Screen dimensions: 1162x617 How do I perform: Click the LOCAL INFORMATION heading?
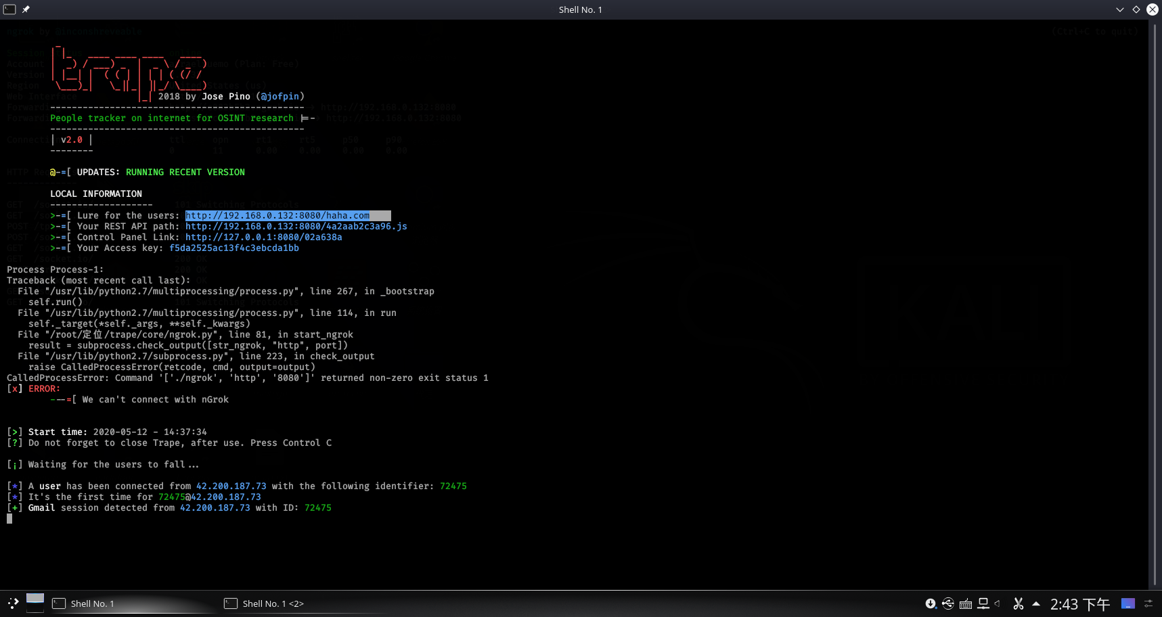click(x=96, y=194)
